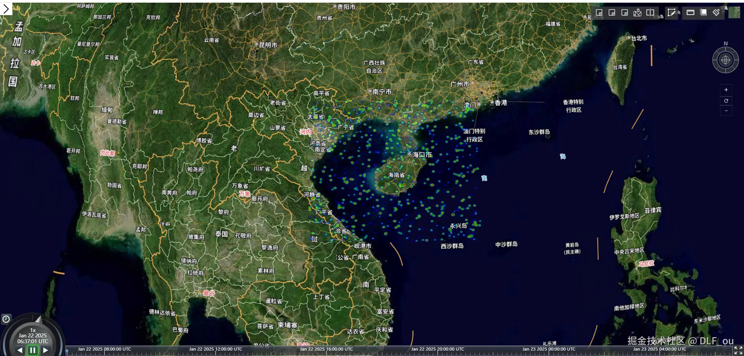Click the 海口市 city label
This screenshot has width=744, height=356.
(x=422, y=155)
